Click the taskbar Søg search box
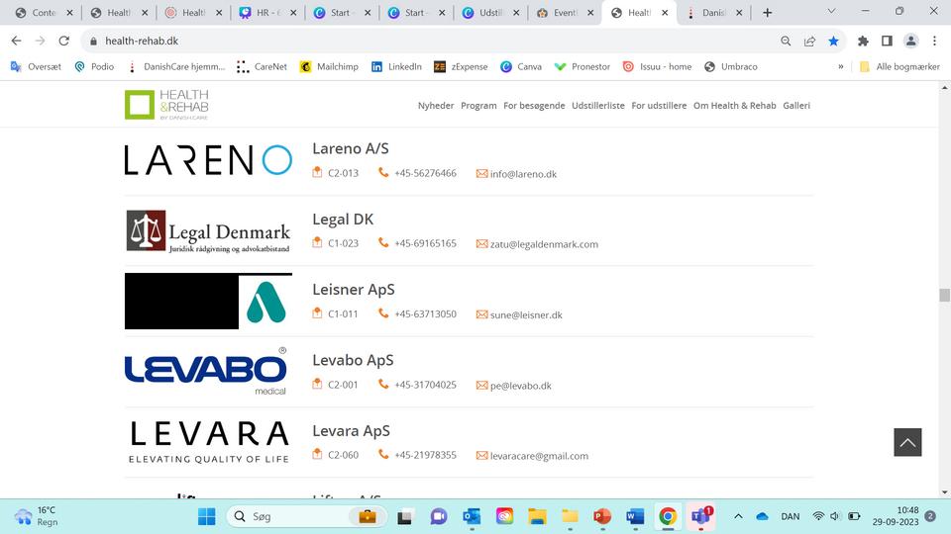The image size is (951, 534). [305, 516]
